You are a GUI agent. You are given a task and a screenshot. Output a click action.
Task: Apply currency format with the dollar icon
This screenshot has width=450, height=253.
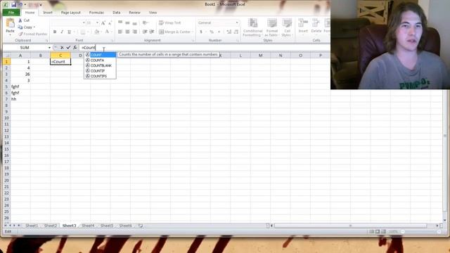pos(201,32)
